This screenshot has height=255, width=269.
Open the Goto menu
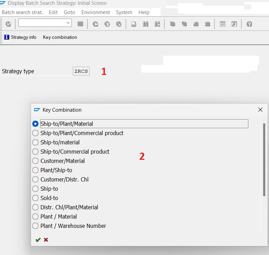69,12
